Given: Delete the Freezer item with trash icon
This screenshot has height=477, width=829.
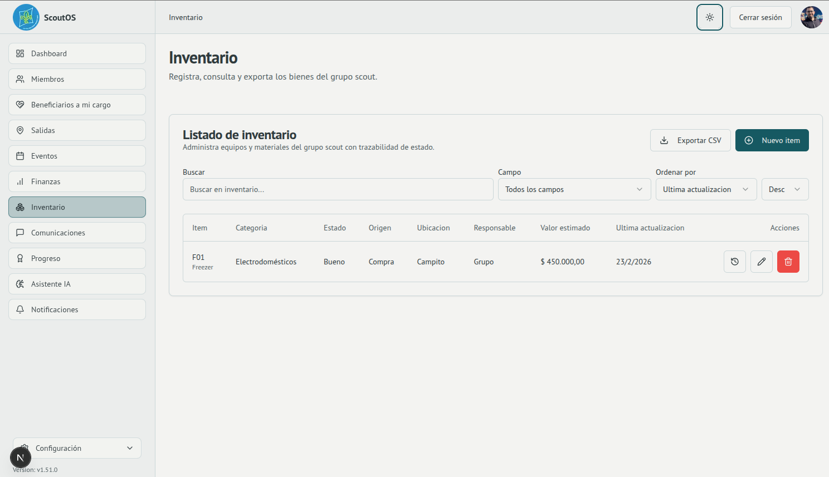Looking at the screenshot, I should [788, 262].
